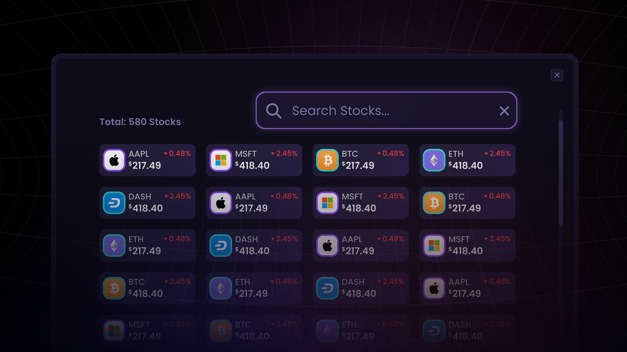The height and width of the screenshot is (352, 627).
Task: Click the fourth-row BTC card's 2.45% change
Action: coord(180,282)
